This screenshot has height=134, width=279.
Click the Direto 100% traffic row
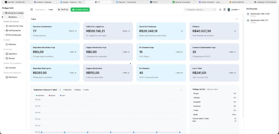tap(214, 114)
